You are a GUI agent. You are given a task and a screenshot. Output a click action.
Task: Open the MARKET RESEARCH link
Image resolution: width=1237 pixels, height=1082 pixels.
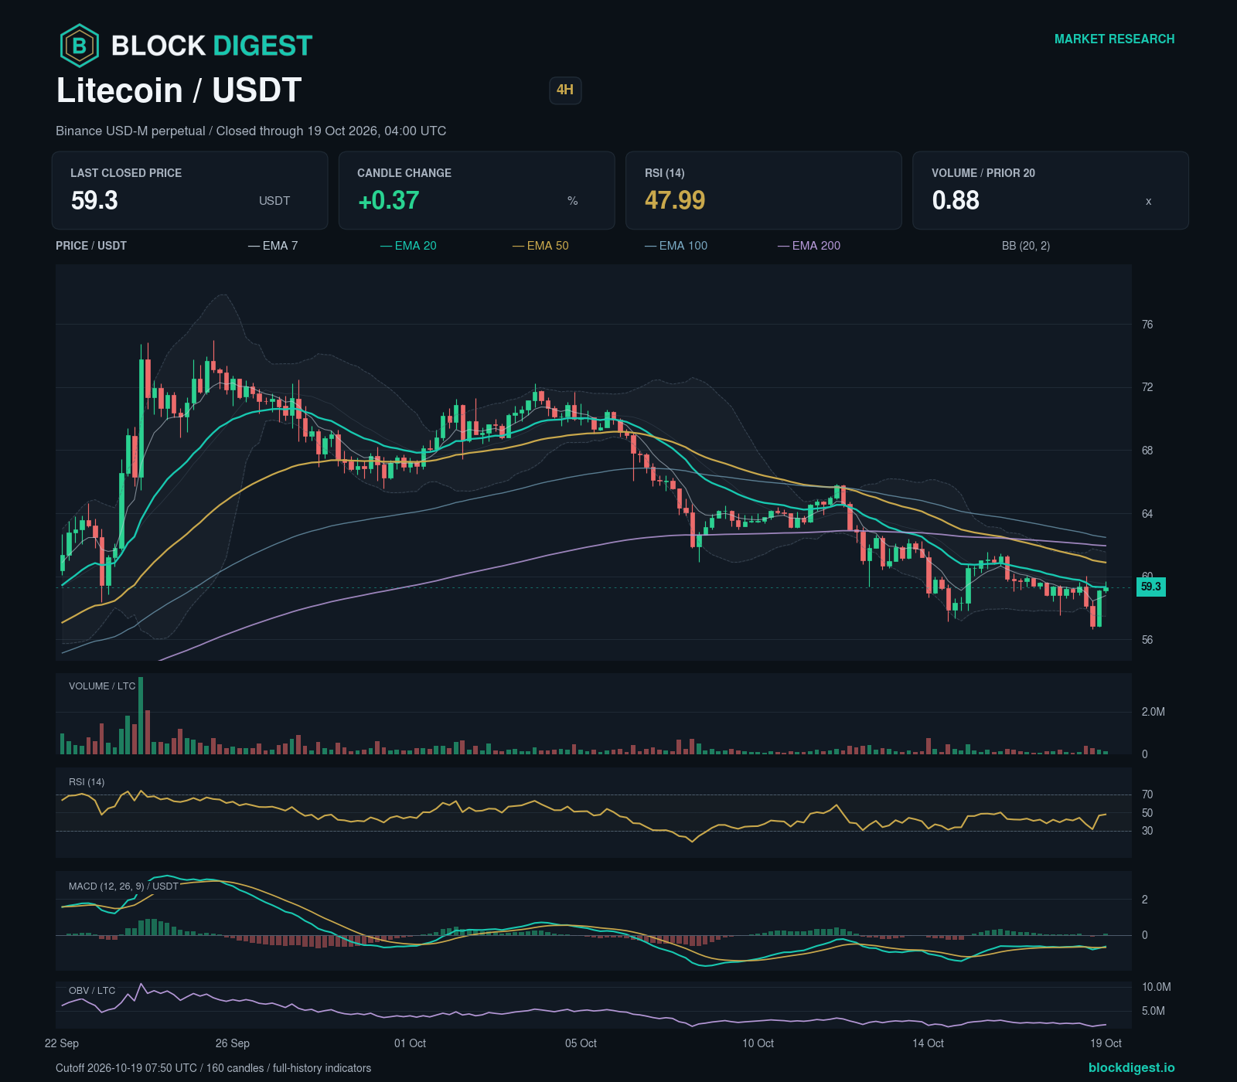(1114, 39)
